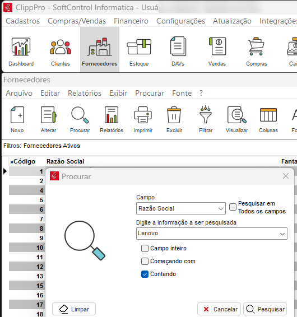Select supplier row with code 13
This screenshot has width=297, height=317.
click(x=27, y=276)
